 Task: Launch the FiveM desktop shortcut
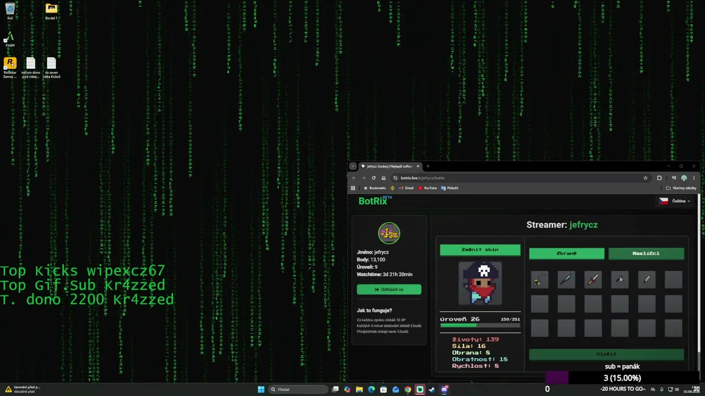coord(10,38)
